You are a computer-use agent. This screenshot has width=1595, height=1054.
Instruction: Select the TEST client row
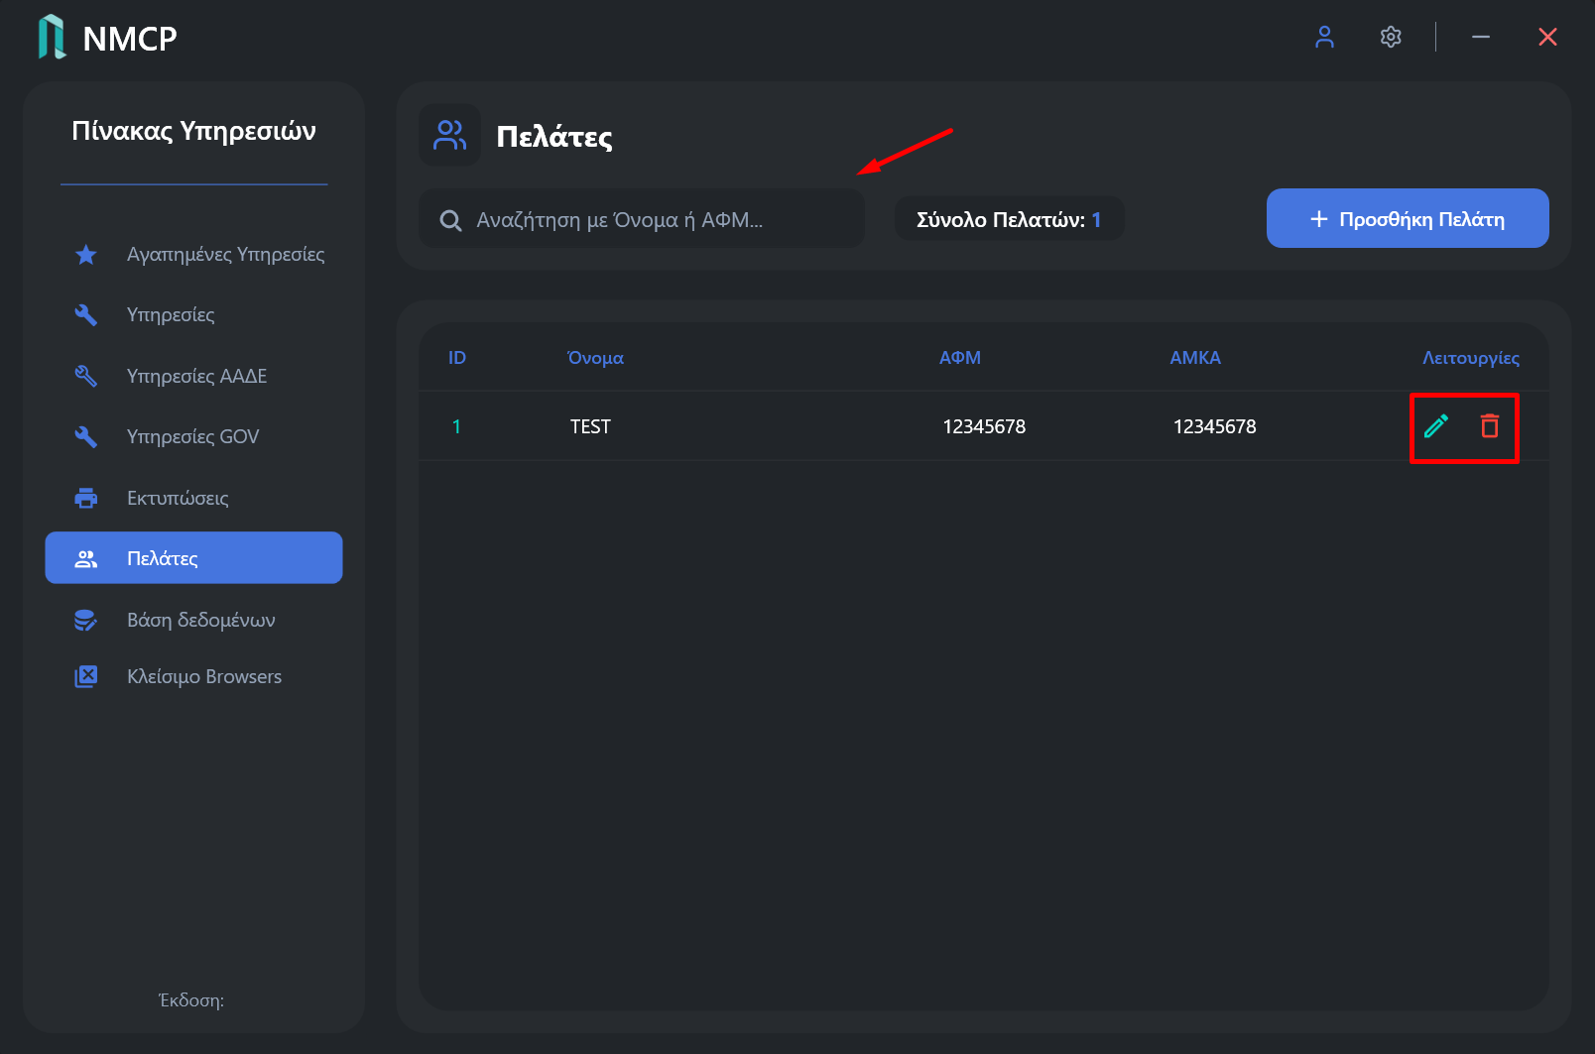[983, 426]
